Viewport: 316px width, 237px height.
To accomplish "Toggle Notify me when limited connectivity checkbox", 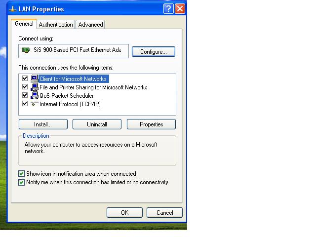I will [x=21, y=182].
